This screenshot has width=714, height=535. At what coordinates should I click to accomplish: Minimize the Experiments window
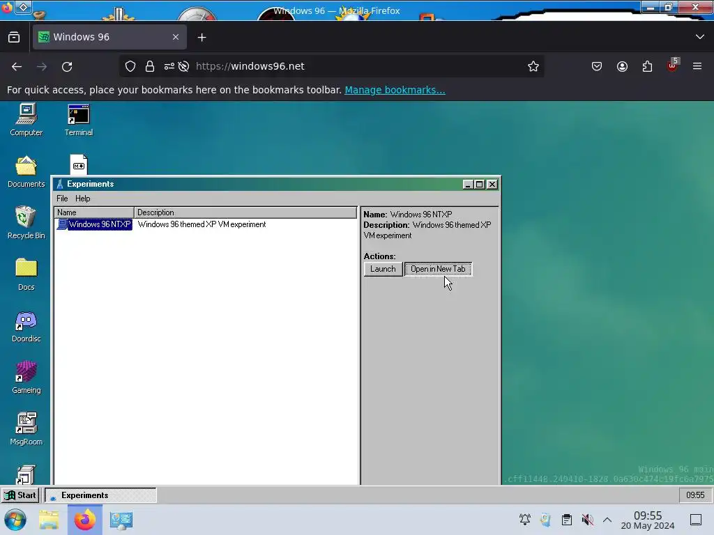click(468, 184)
